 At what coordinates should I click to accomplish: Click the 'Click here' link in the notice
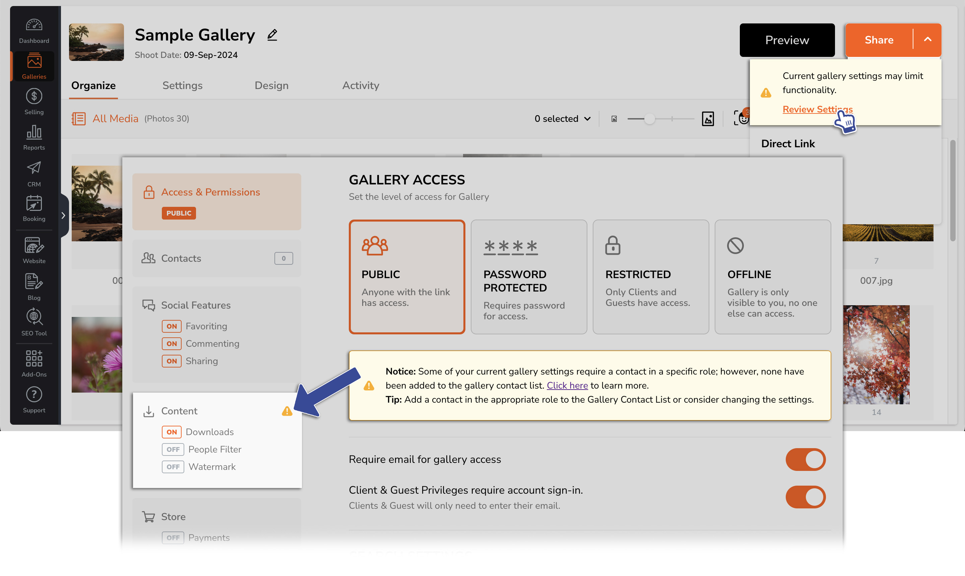pyautogui.click(x=567, y=386)
